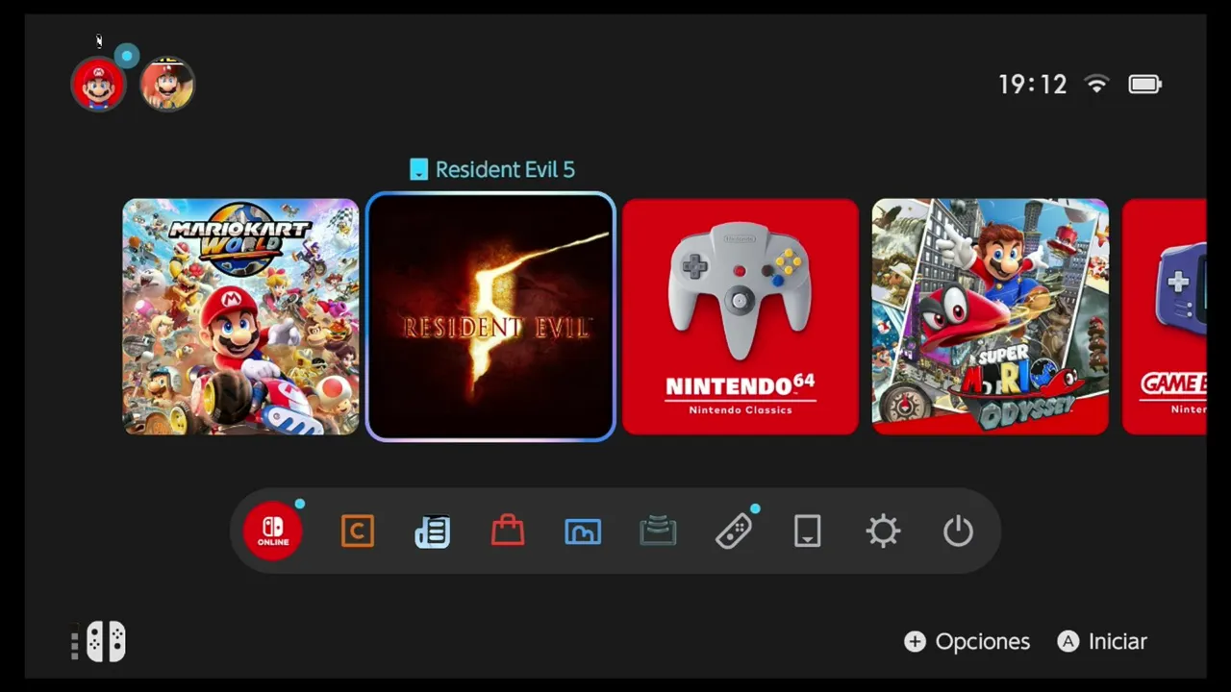The image size is (1231, 692).
Task: Open Controllers icon
Action: [x=734, y=531]
